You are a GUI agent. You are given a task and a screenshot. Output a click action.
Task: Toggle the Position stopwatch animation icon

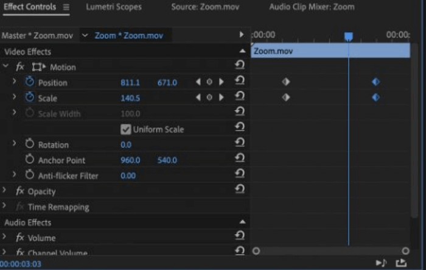pos(30,82)
